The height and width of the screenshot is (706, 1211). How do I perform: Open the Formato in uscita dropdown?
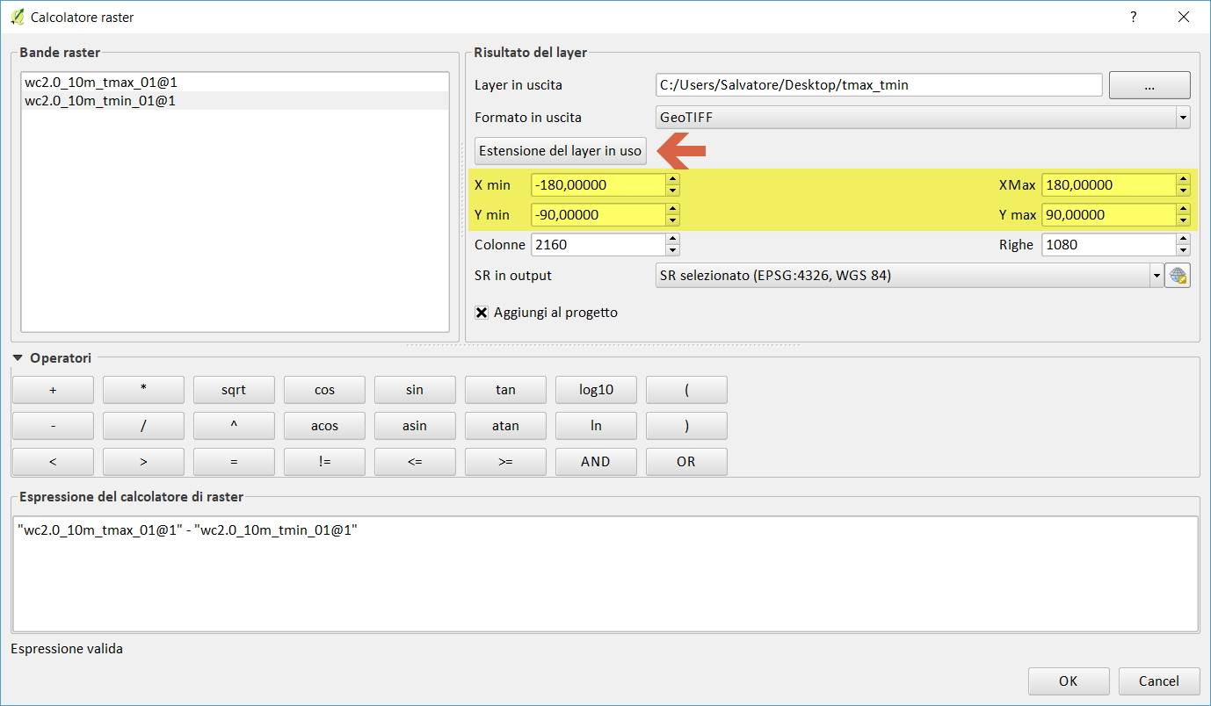923,118
